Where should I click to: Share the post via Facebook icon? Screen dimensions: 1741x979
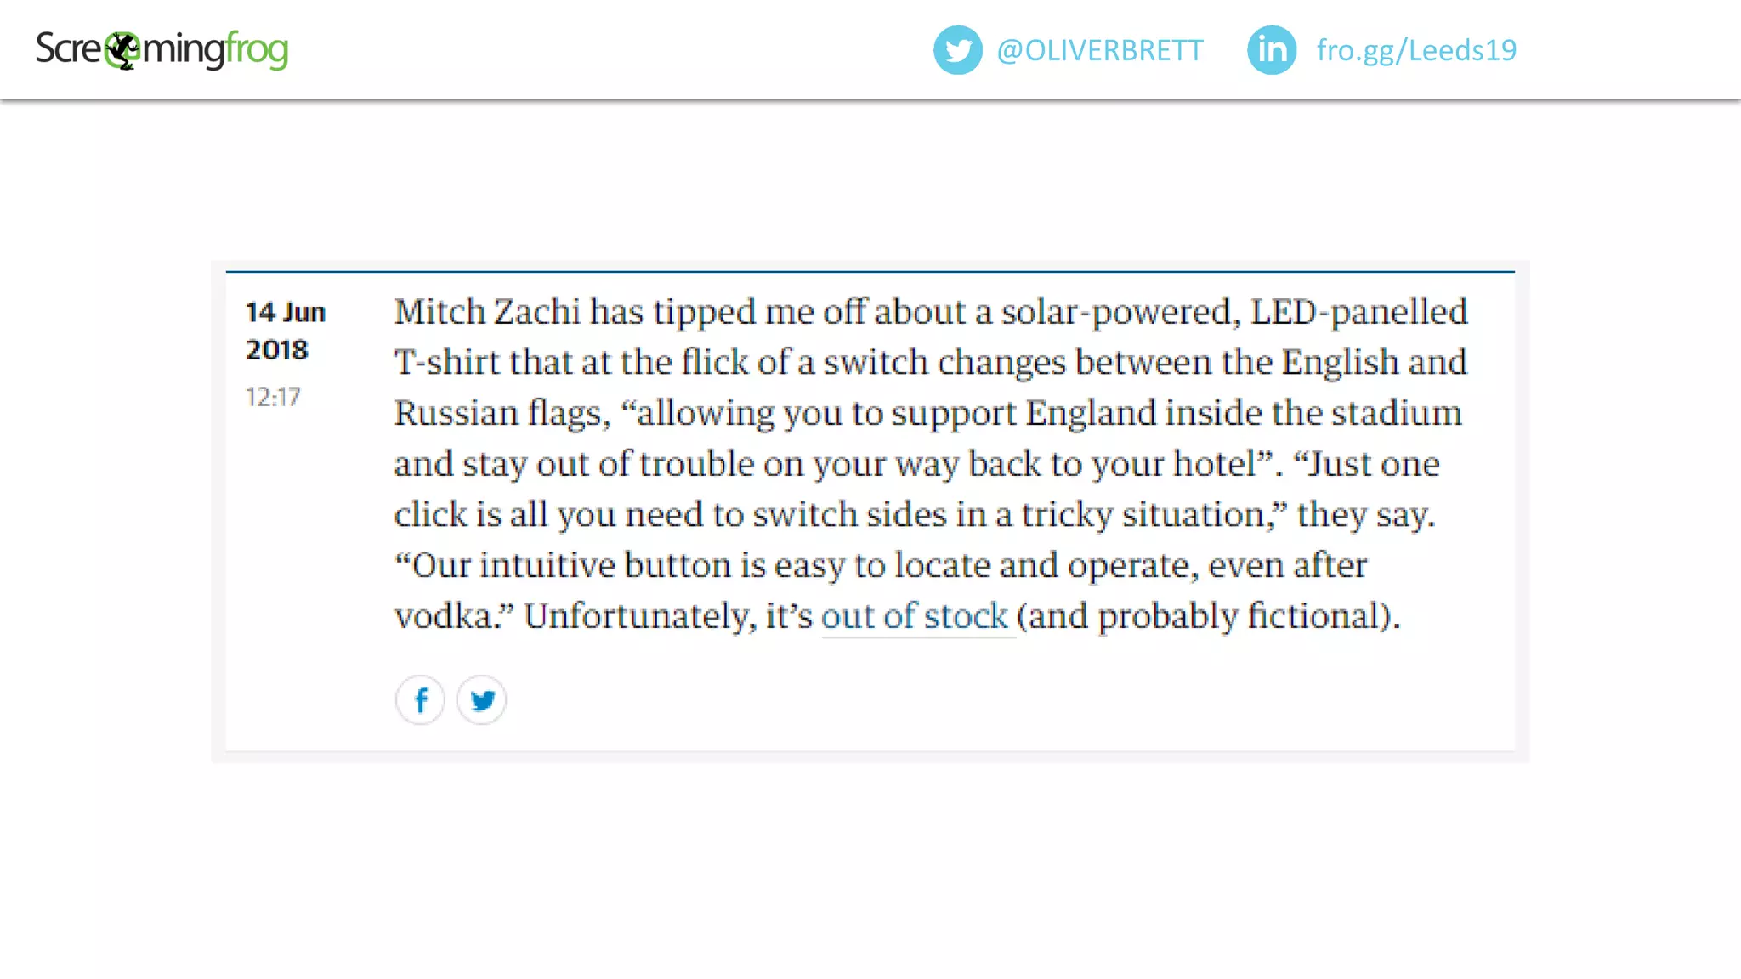click(420, 700)
